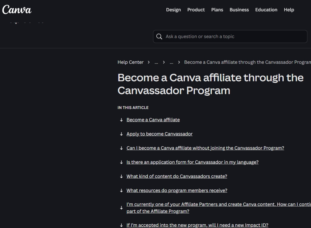The image size is (311, 228).
Task: Open I'm currently one of your Affiliate Partners link
Action: pos(219,208)
